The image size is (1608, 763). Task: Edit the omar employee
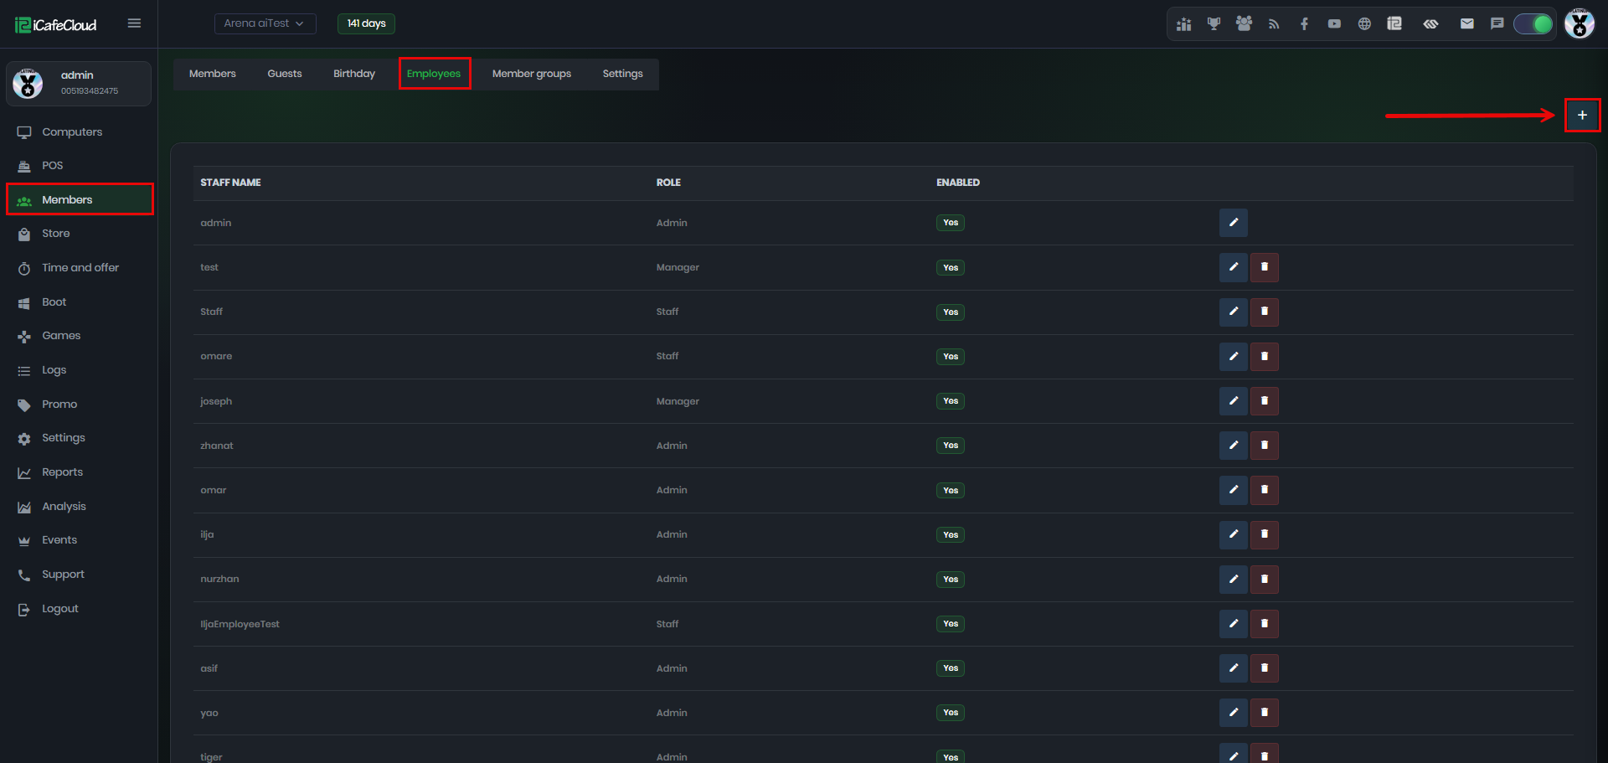1233,490
